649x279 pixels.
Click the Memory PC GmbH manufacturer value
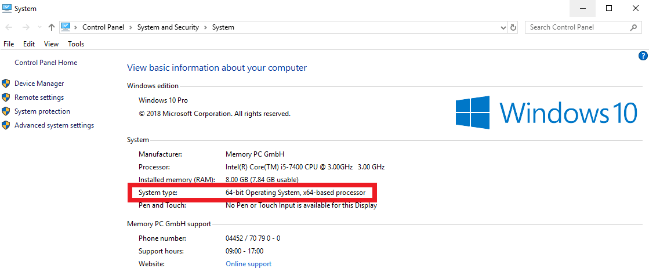[255, 154]
